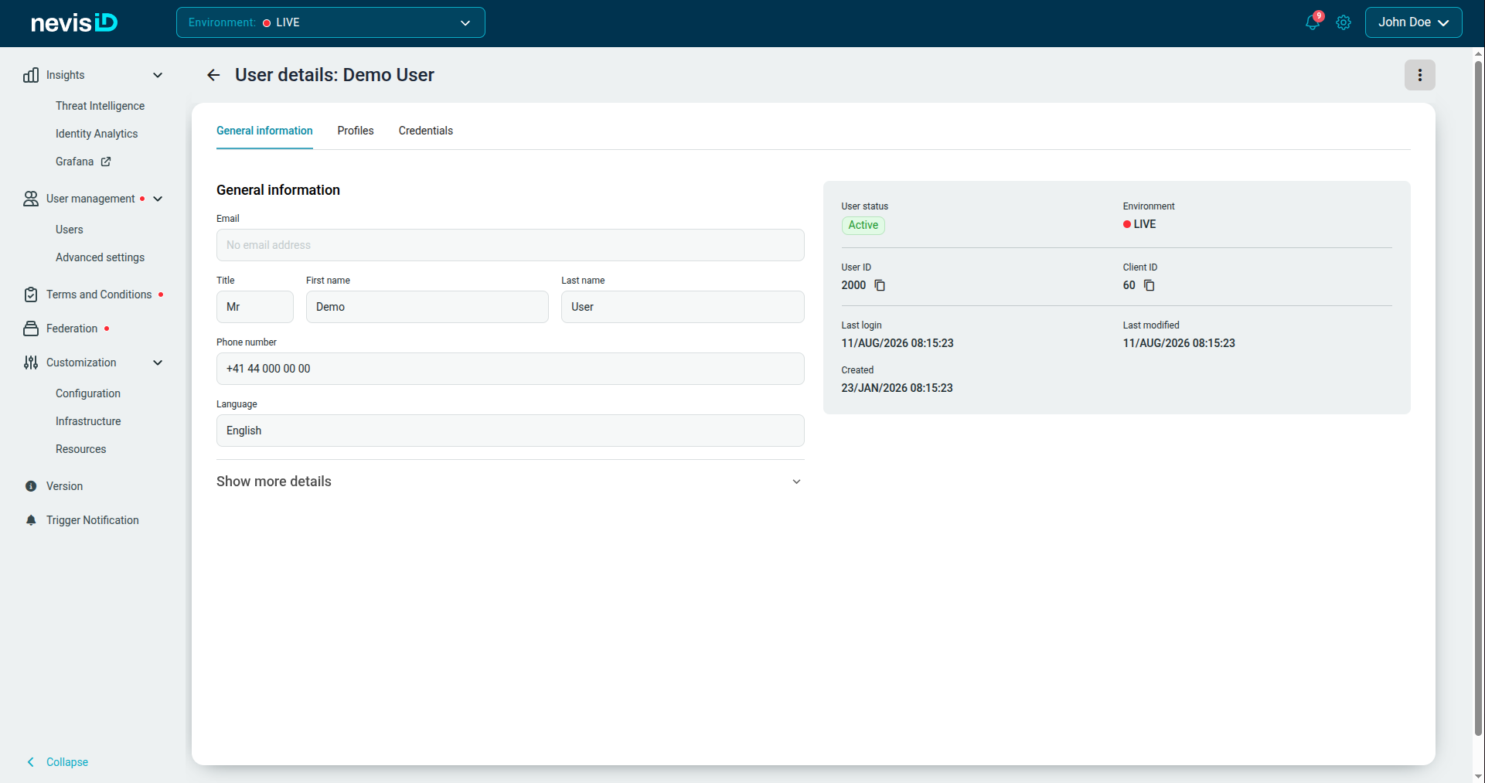The width and height of the screenshot is (1485, 783).
Task: Click the nevisID logo
Action: 74,22
